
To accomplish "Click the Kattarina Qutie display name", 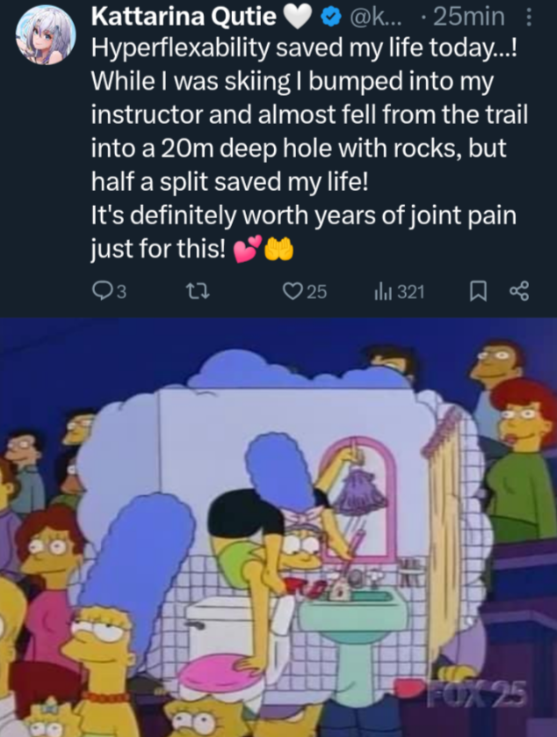I will (184, 17).
